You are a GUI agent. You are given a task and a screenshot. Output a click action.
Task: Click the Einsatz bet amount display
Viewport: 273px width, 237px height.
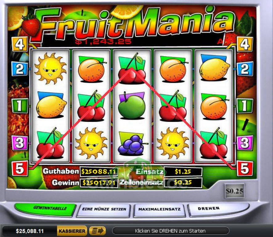pos(183,172)
